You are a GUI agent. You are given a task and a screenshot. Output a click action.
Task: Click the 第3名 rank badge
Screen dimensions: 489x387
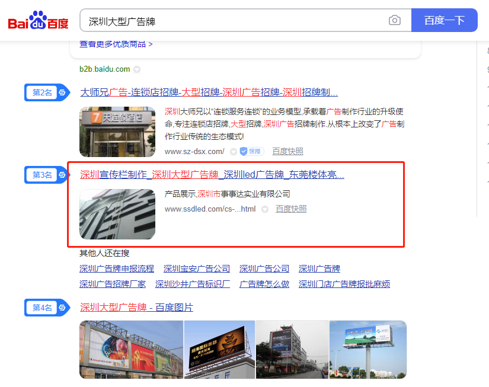point(46,175)
